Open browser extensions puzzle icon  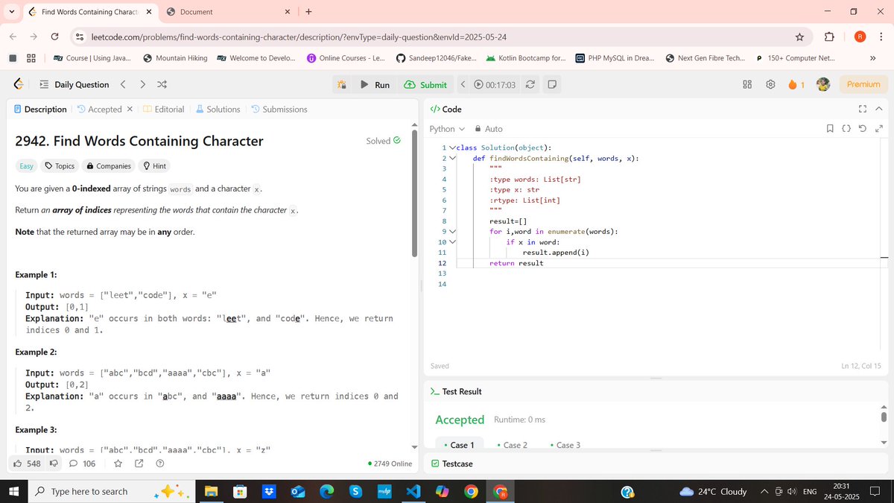829,37
